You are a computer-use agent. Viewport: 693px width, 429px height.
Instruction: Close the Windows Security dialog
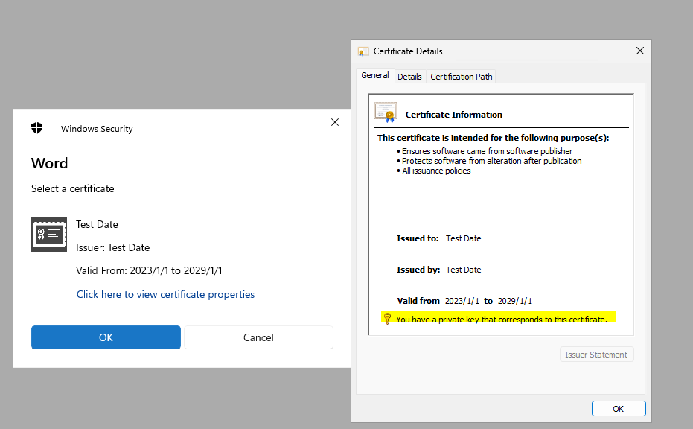[335, 122]
